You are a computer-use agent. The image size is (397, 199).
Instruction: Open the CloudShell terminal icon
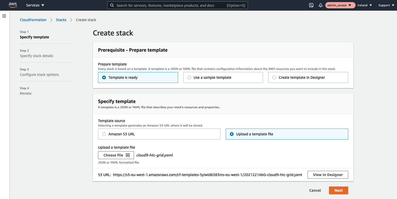click(311, 5)
